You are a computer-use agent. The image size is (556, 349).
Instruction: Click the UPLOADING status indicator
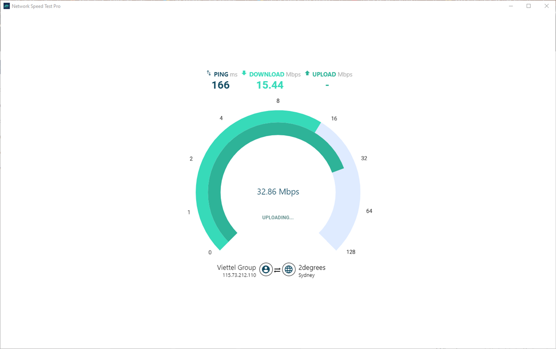[277, 217]
